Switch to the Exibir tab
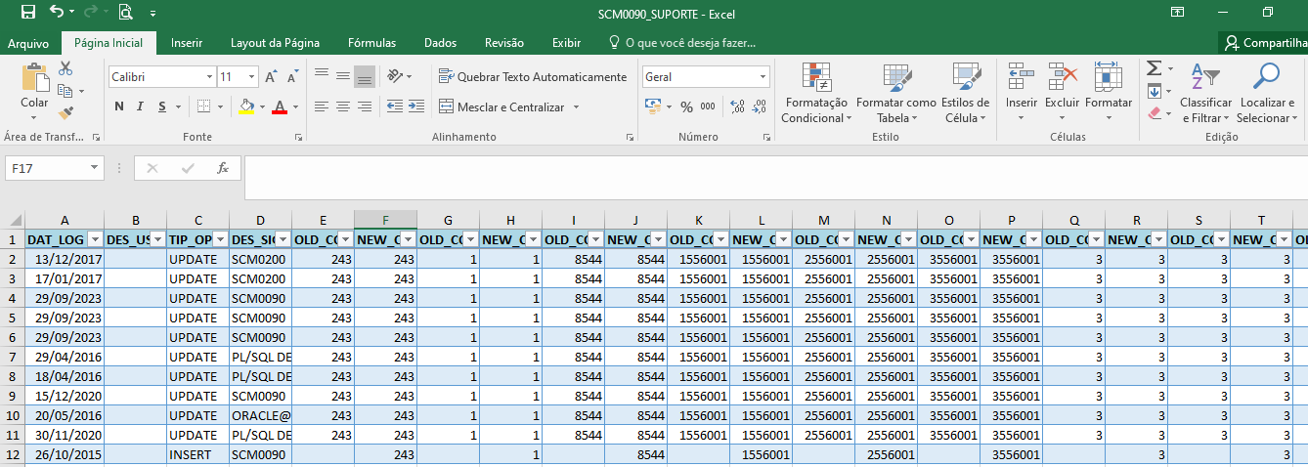1308x467 pixels. point(566,43)
